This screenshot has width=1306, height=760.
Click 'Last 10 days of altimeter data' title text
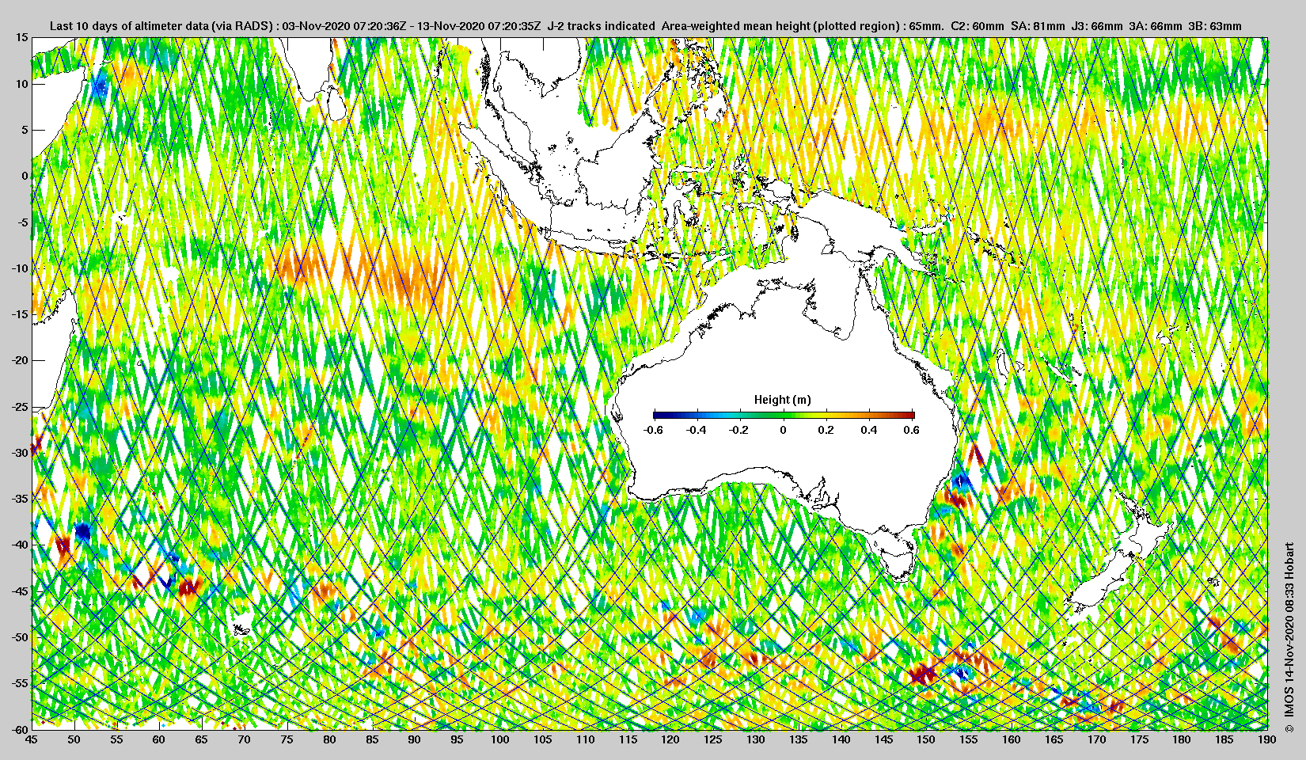pyautogui.click(x=129, y=26)
